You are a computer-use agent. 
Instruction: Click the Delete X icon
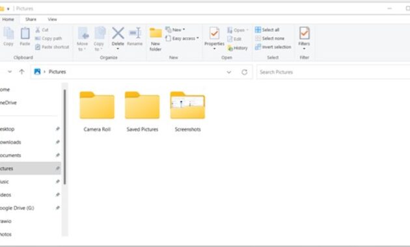point(118,33)
